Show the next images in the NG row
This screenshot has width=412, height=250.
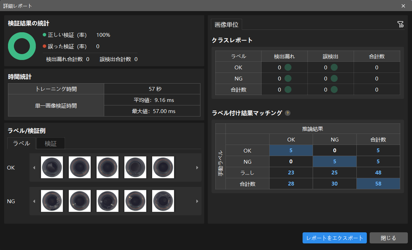click(x=197, y=201)
